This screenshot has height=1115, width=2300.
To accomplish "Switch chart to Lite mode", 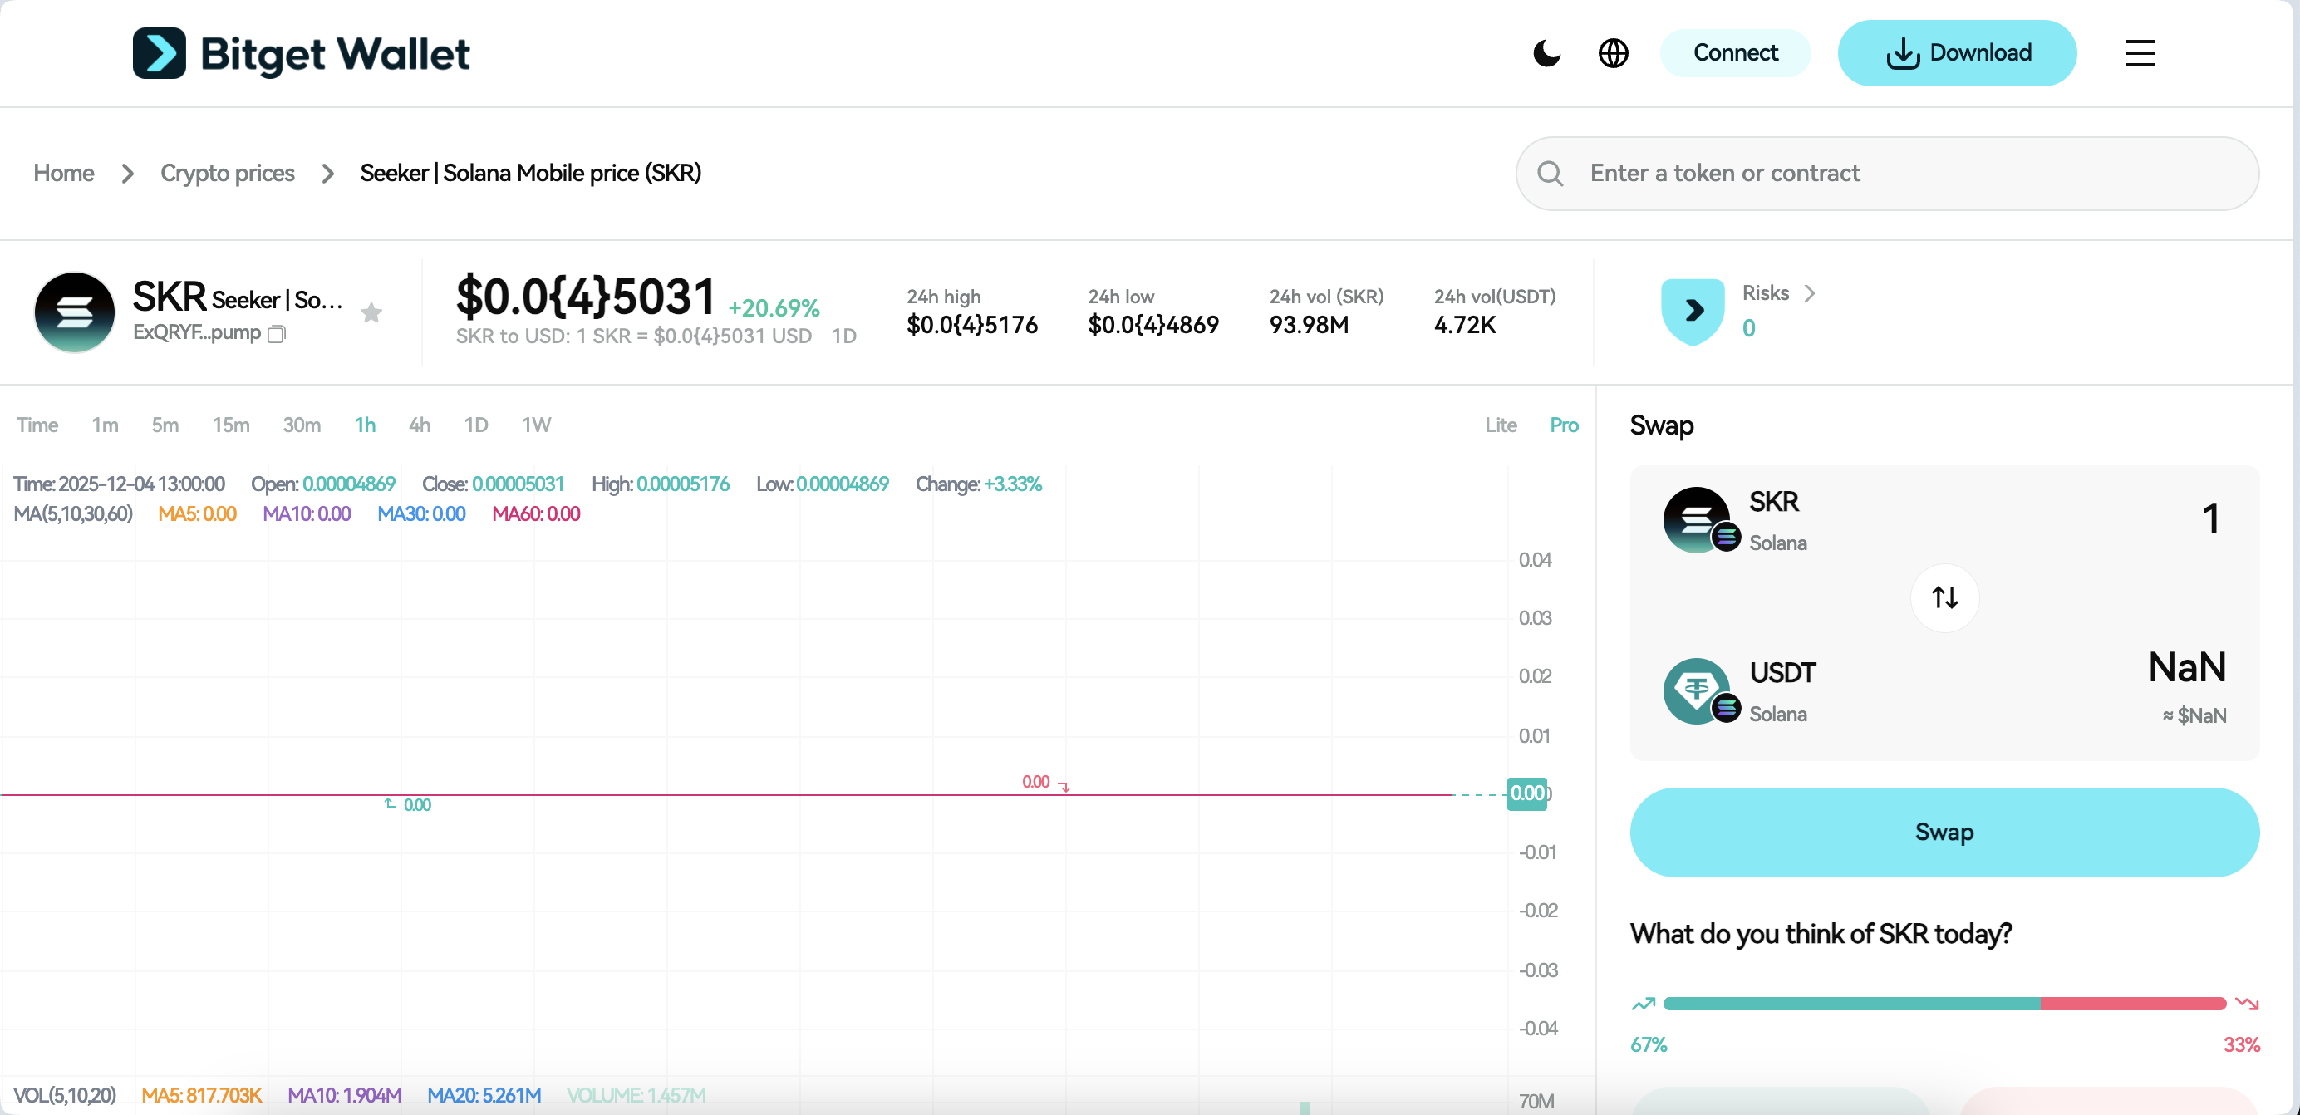I will (x=1500, y=425).
